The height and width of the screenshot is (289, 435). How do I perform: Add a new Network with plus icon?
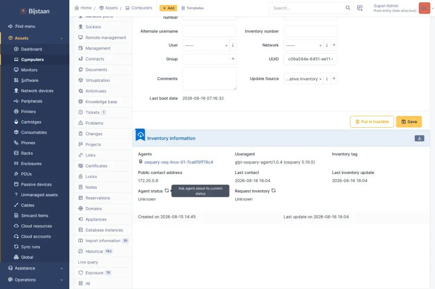point(334,45)
